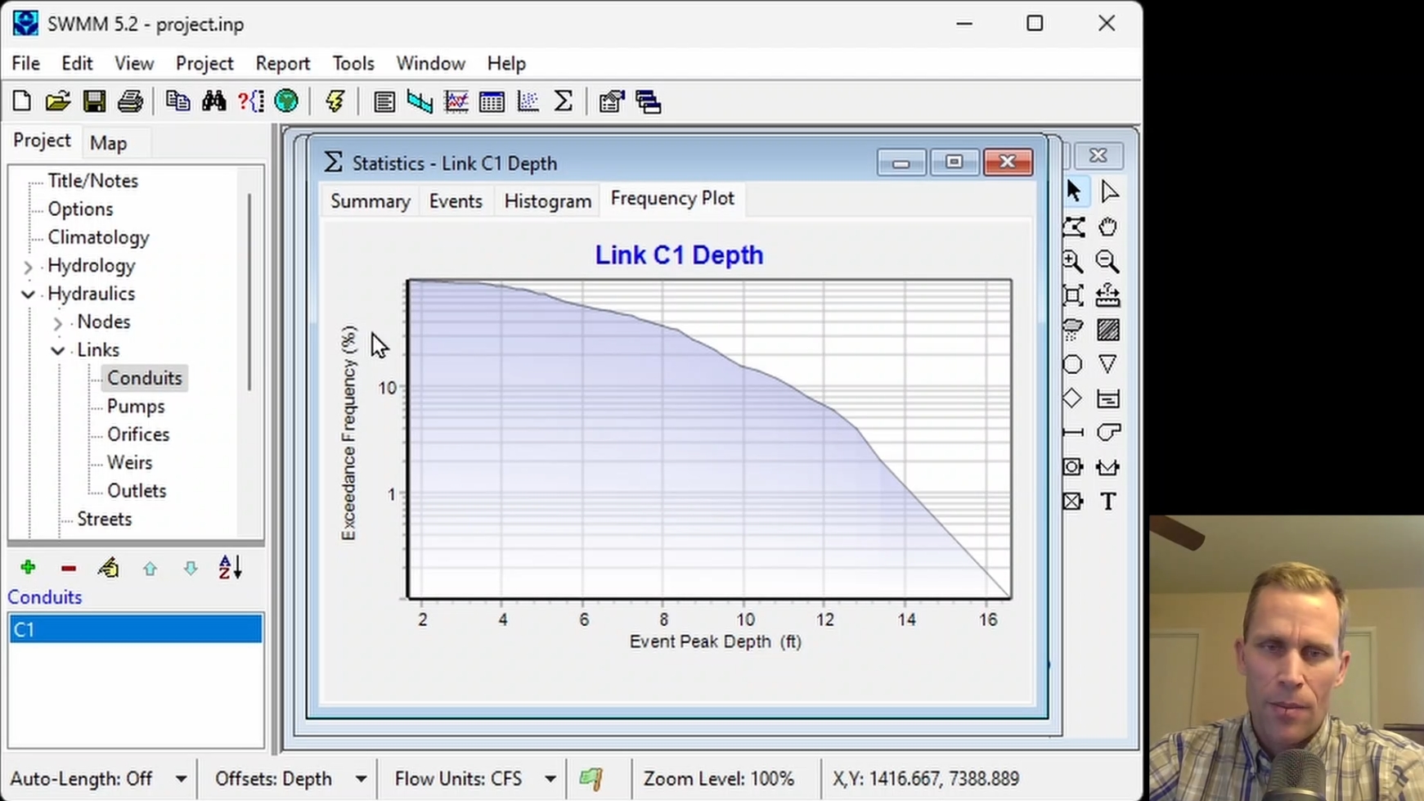Open the Auto-Length dropdown arrow
The height and width of the screenshot is (801, 1424).
tap(181, 779)
